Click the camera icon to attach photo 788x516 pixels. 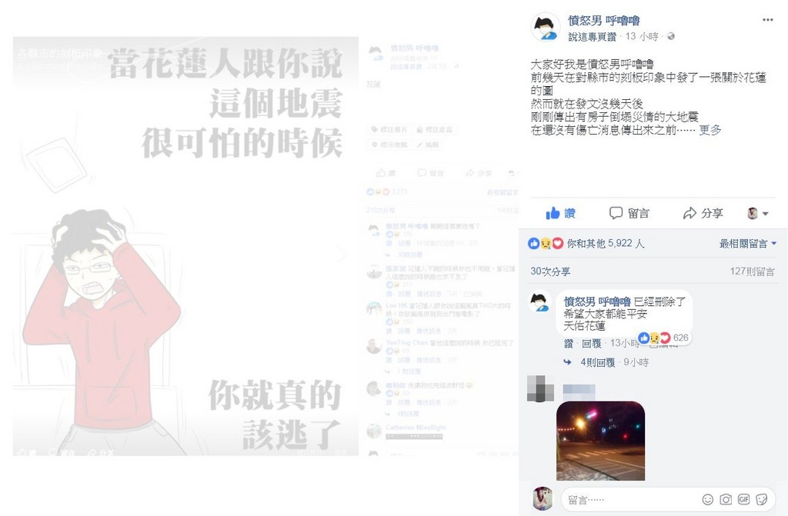(726, 499)
